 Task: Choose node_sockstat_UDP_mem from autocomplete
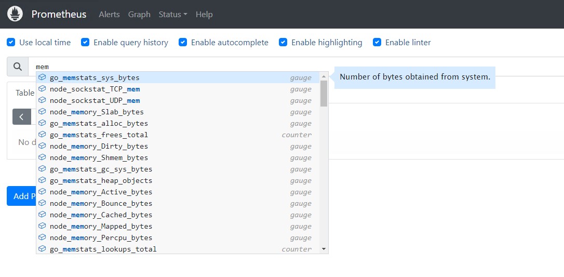click(x=178, y=100)
